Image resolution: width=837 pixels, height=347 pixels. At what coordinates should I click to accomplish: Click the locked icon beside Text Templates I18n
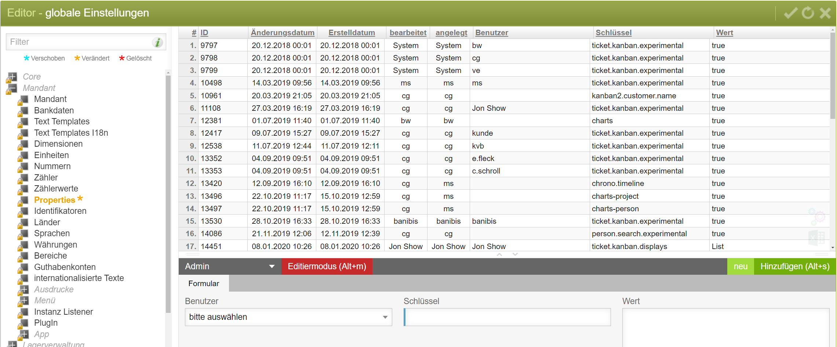pyautogui.click(x=23, y=133)
